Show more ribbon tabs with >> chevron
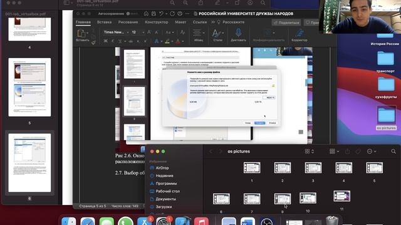This screenshot has width=401, height=225. (213, 22)
